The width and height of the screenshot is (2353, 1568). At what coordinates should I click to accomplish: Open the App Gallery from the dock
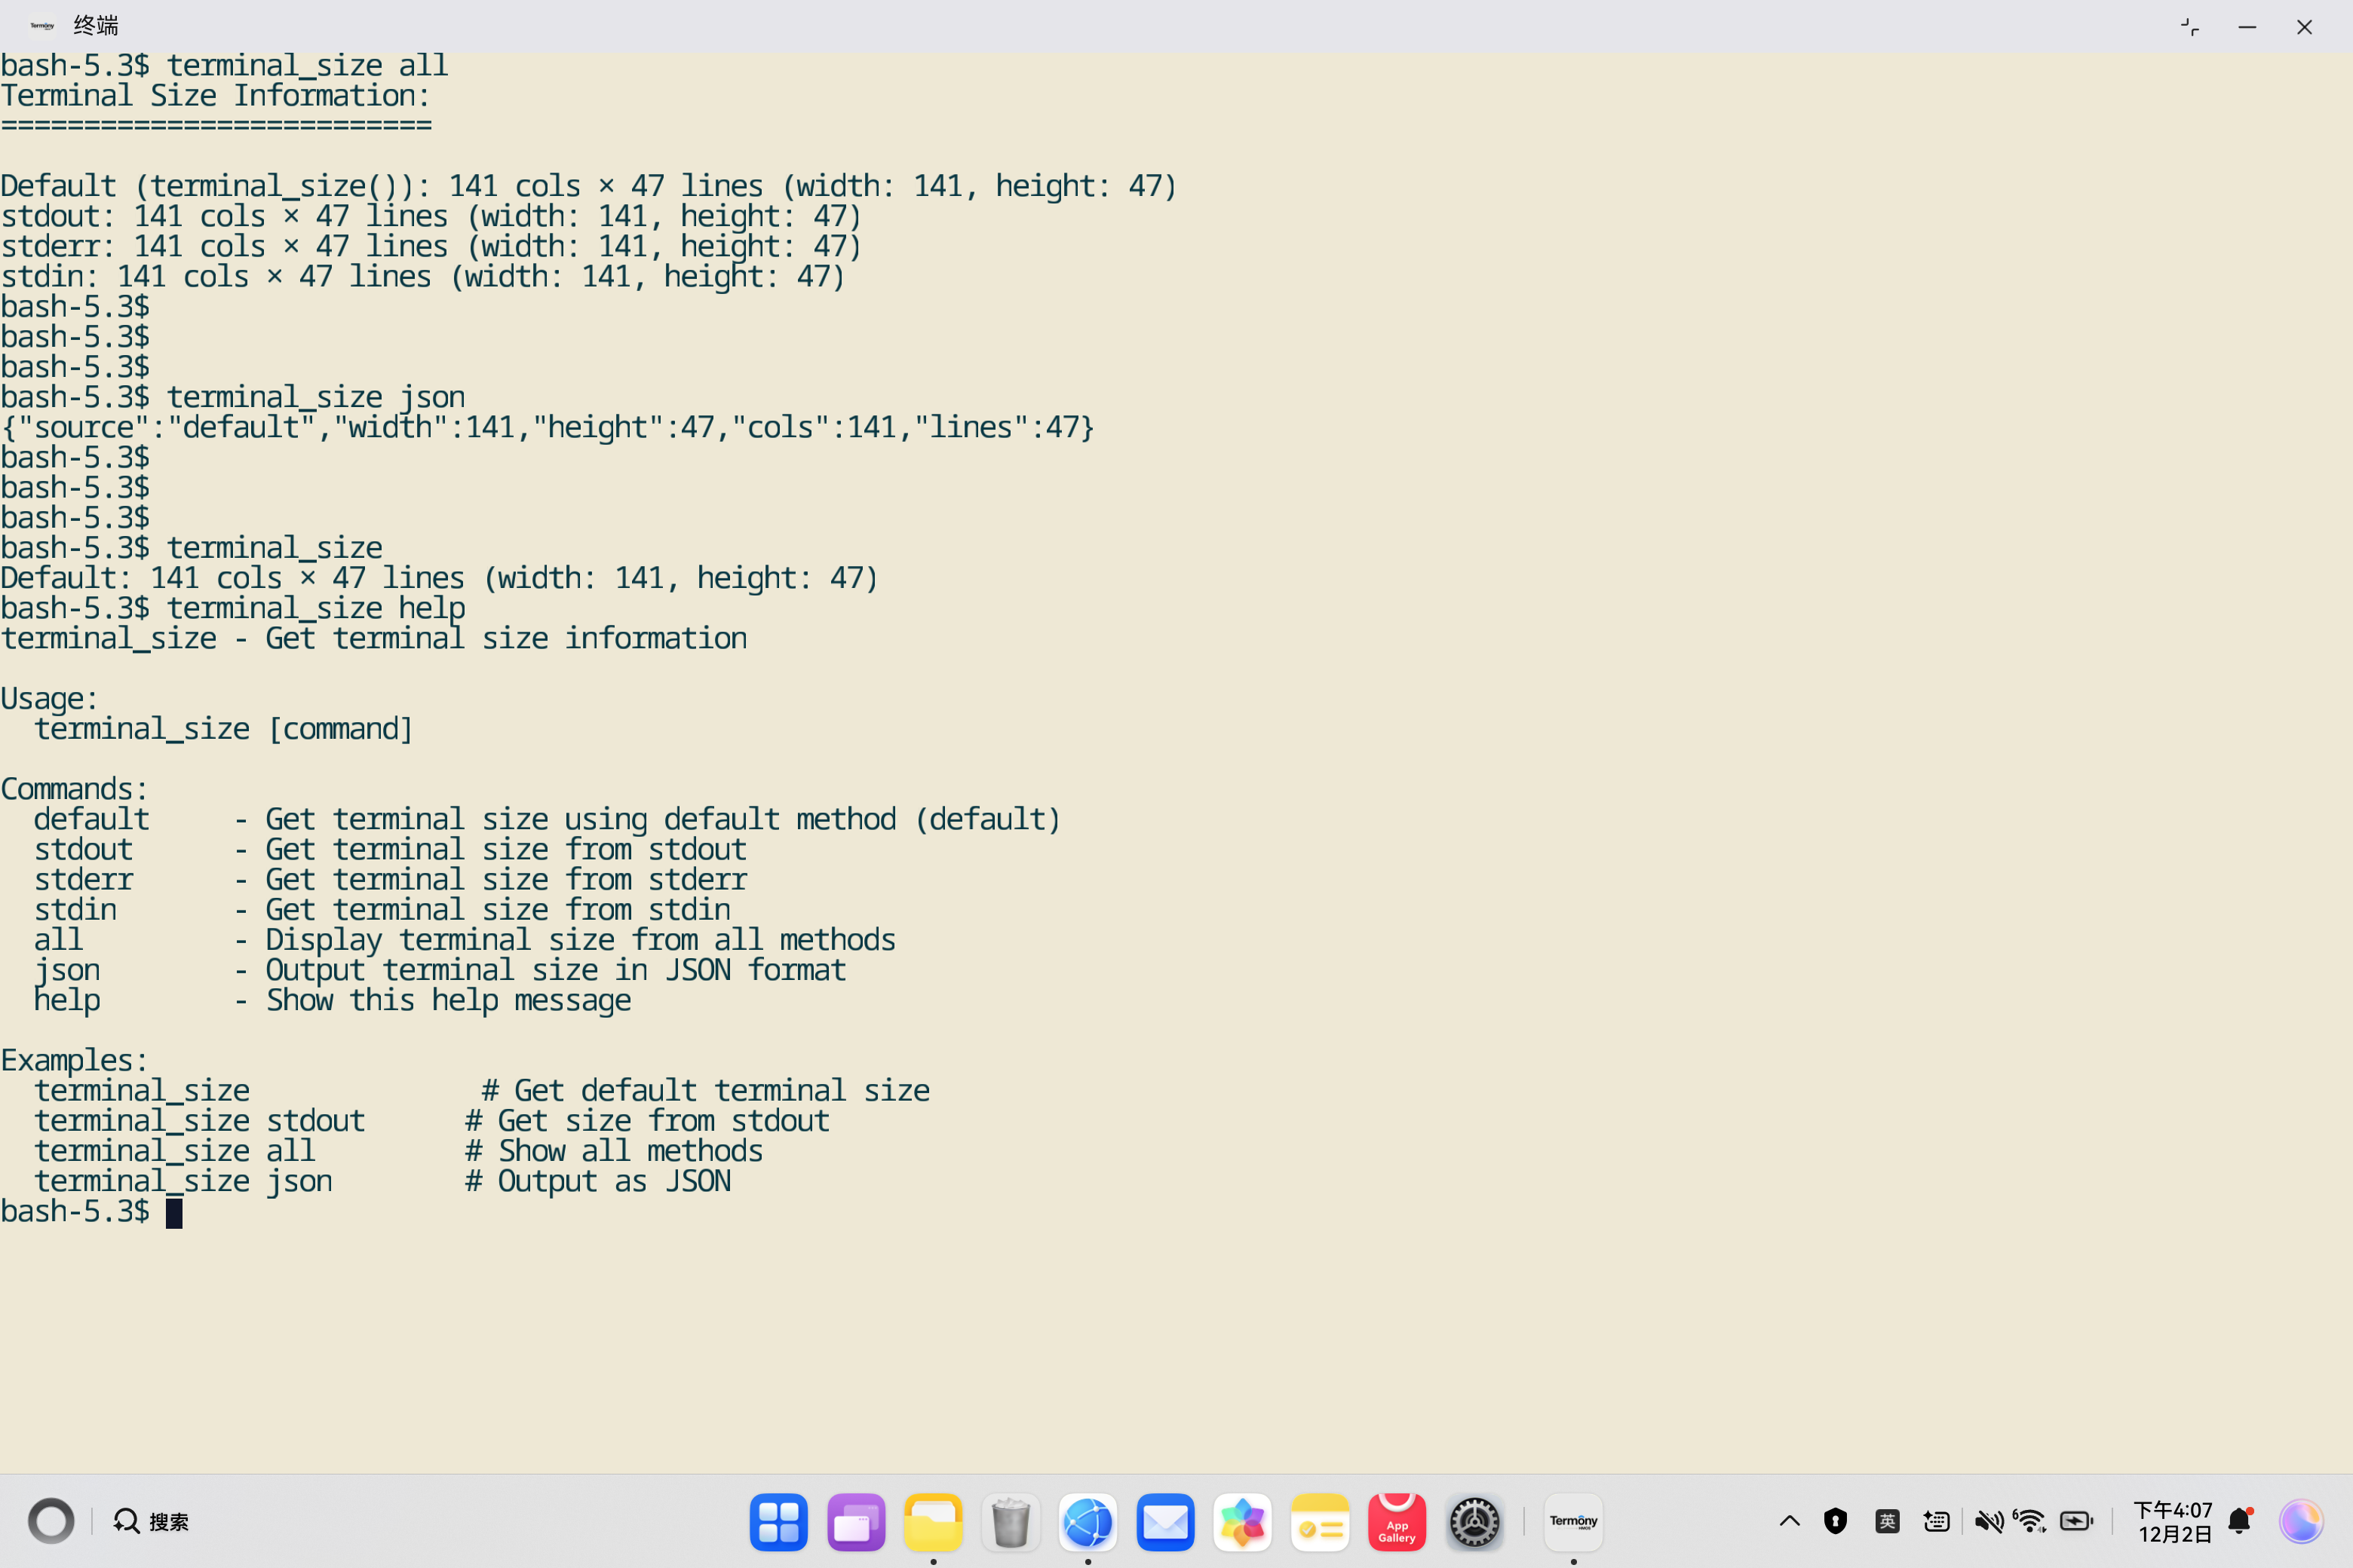click(1397, 1521)
